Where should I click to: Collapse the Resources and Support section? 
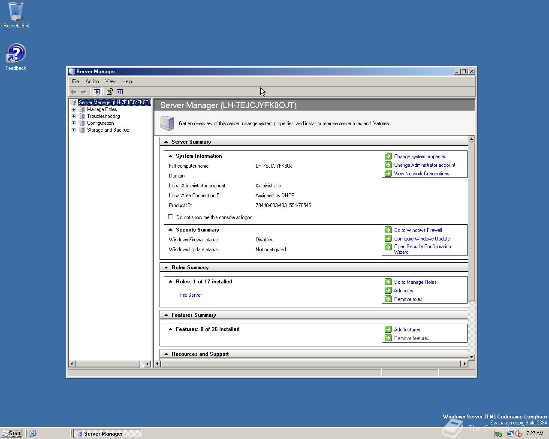click(x=166, y=354)
